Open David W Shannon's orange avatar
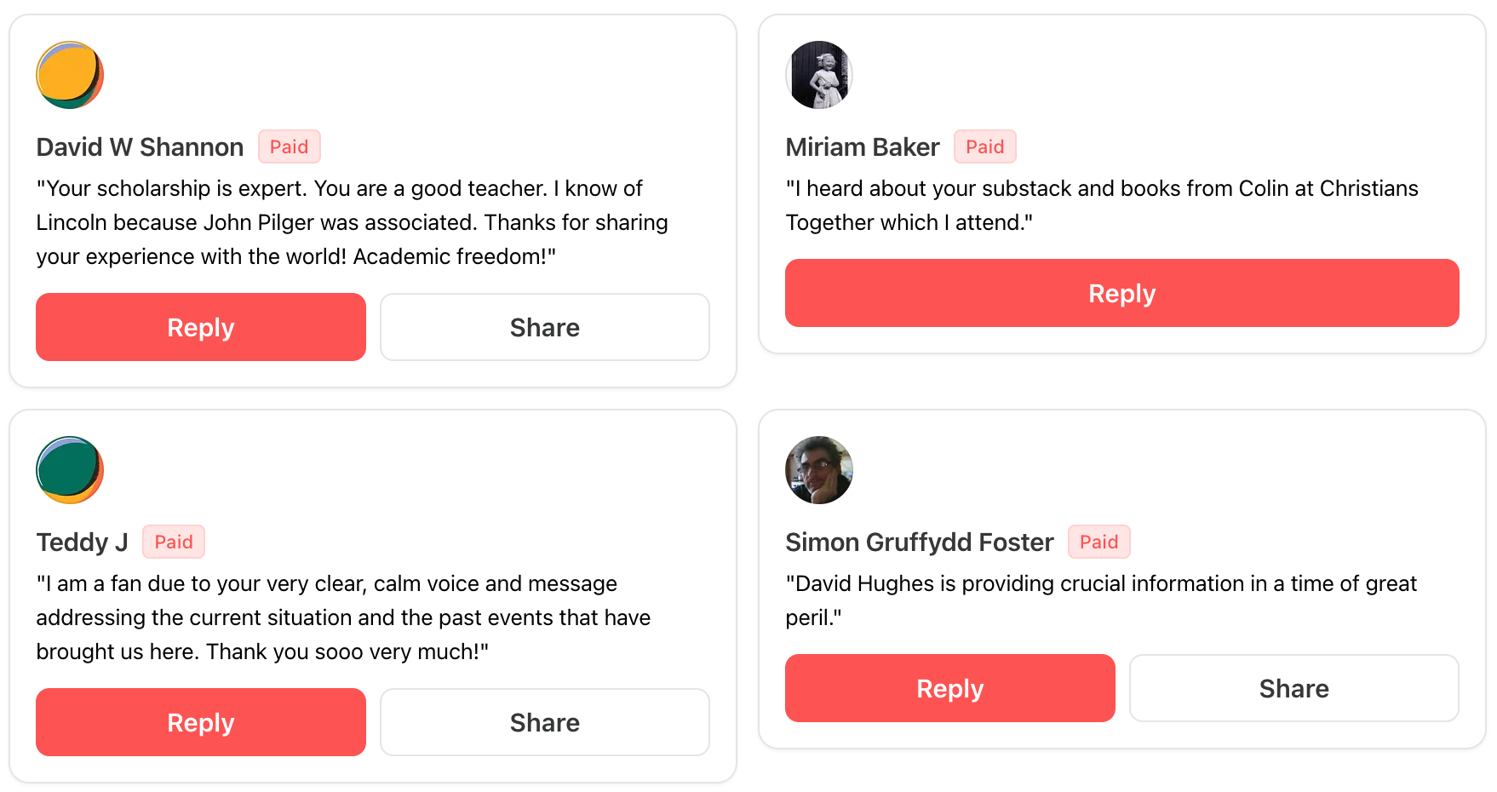This screenshot has height=792, width=1497. pyautogui.click(x=70, y=75)
